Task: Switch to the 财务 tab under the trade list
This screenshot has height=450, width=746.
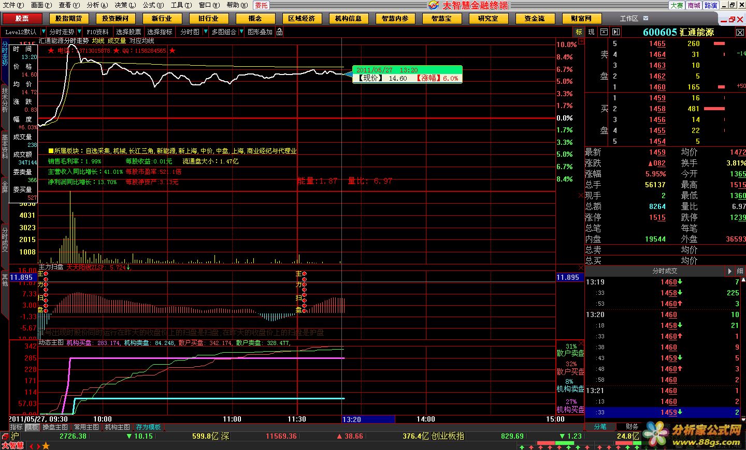Action: tap(632, 427)
